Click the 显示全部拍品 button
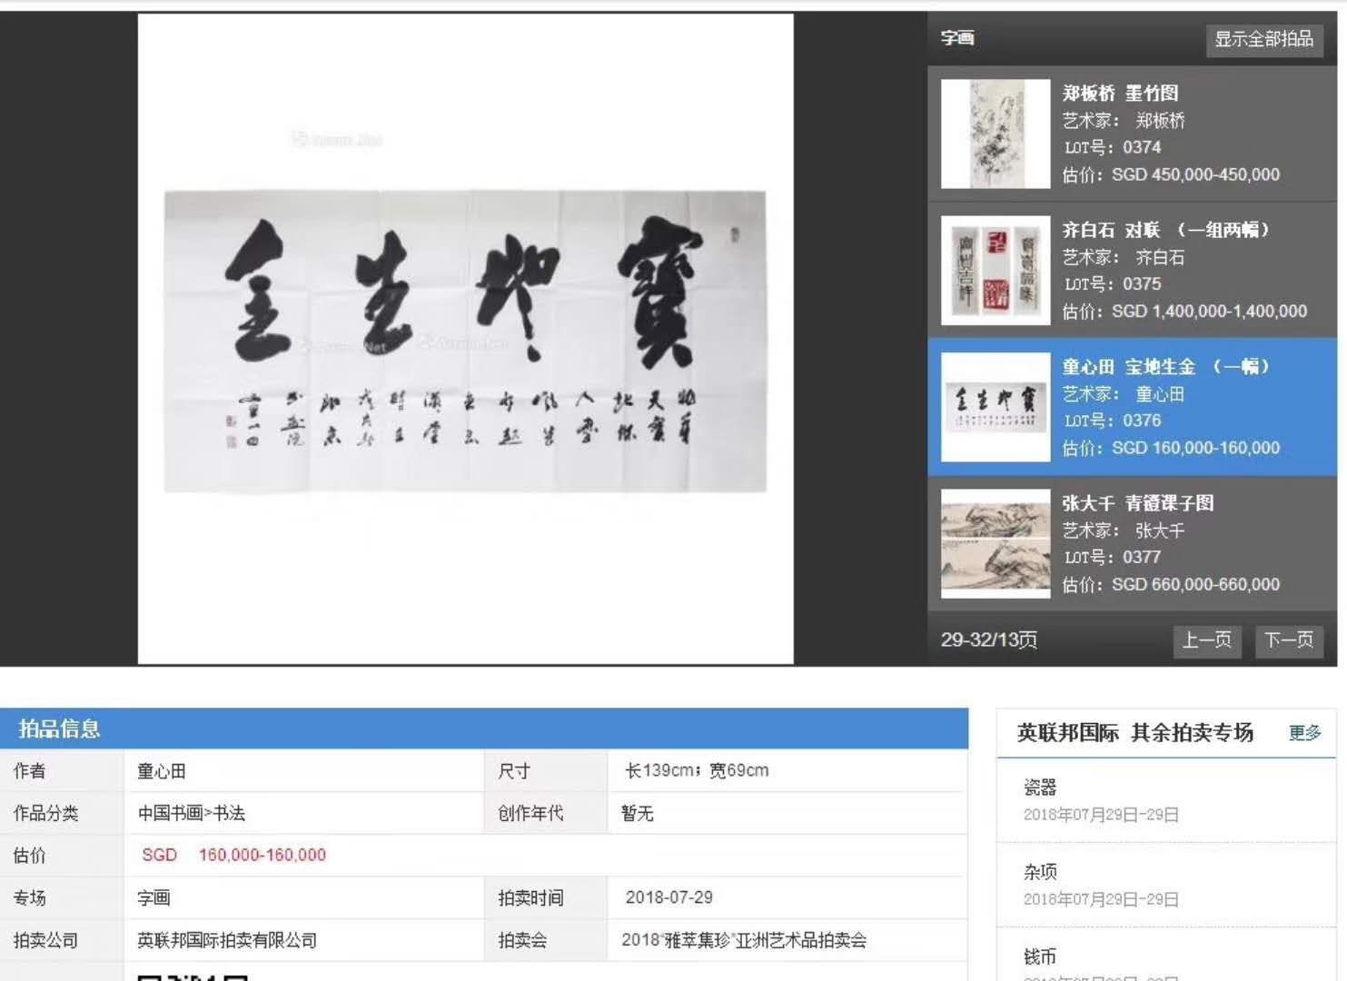The width and height of the screenshot is (1347, 981). [x=1263, y=39]
